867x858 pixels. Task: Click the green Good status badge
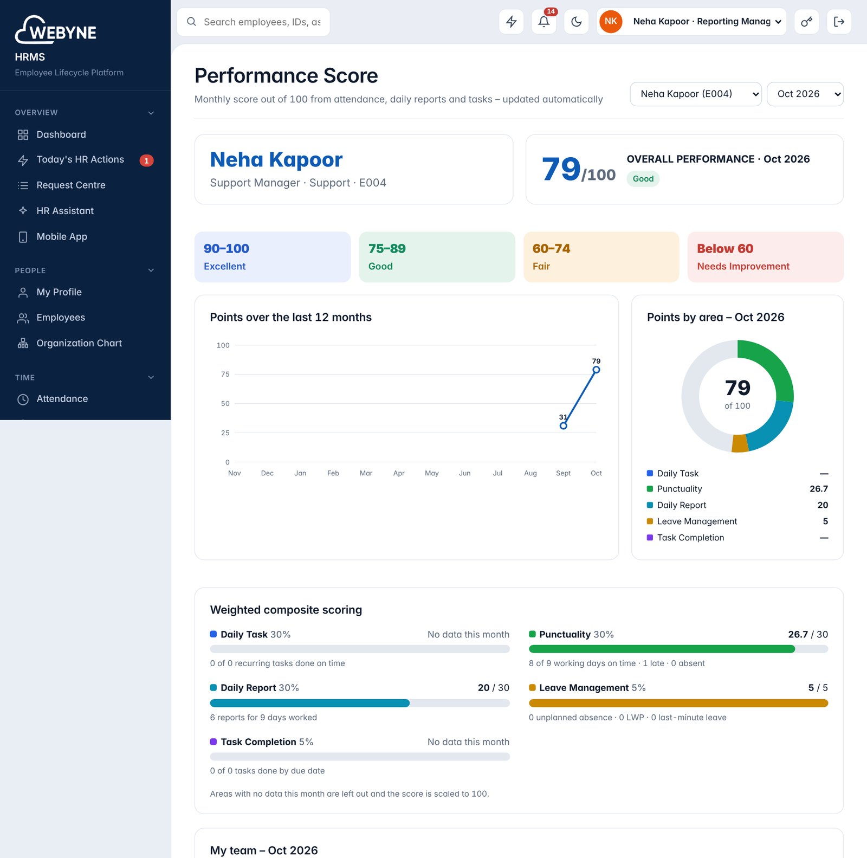[643, 179]
